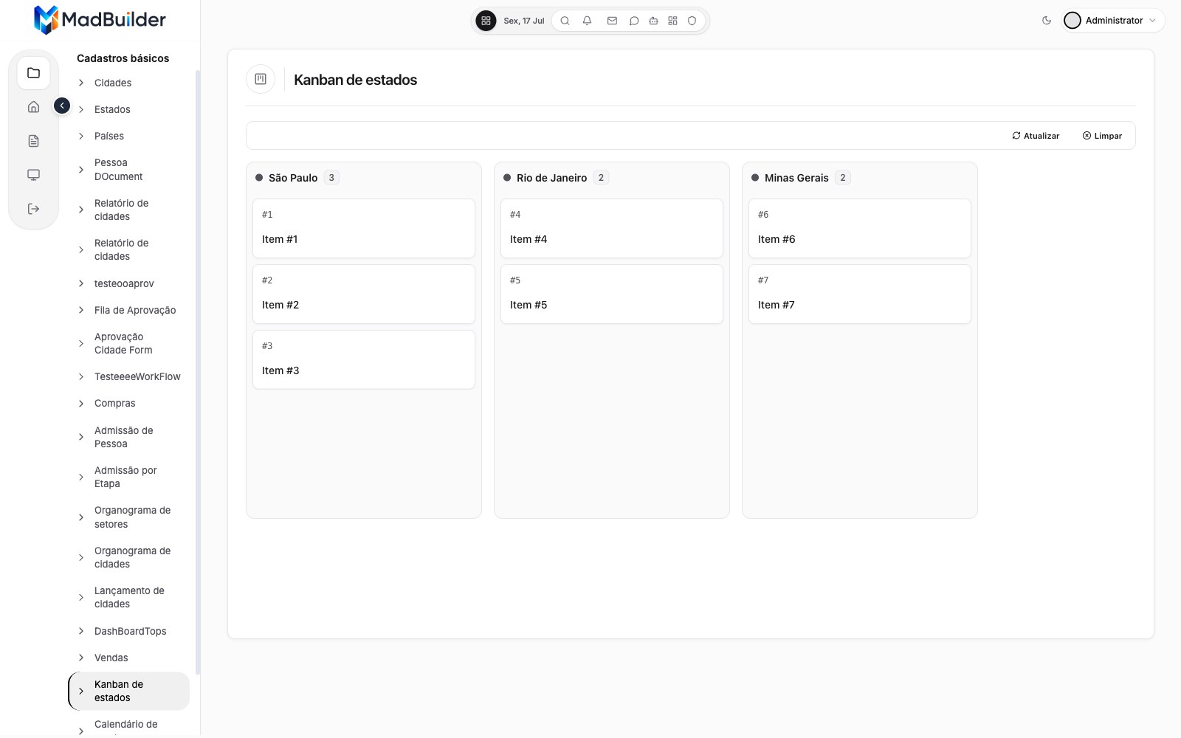Open kanban card Item #4

tap(612, 228)
